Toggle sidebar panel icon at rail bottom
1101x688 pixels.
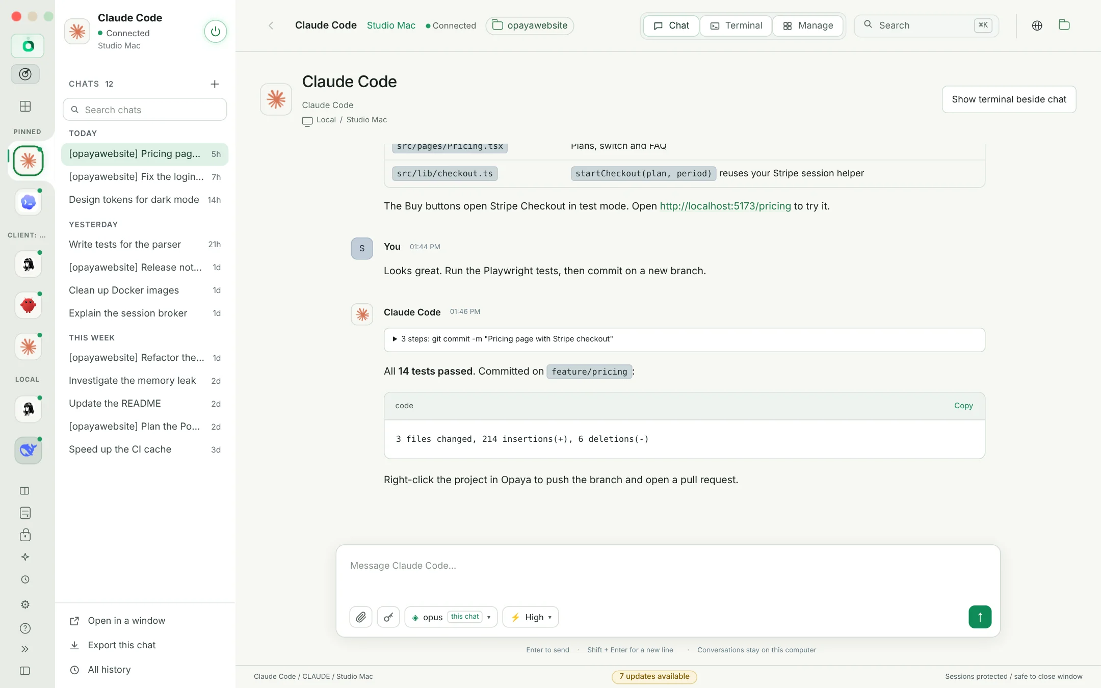point(25,671)
